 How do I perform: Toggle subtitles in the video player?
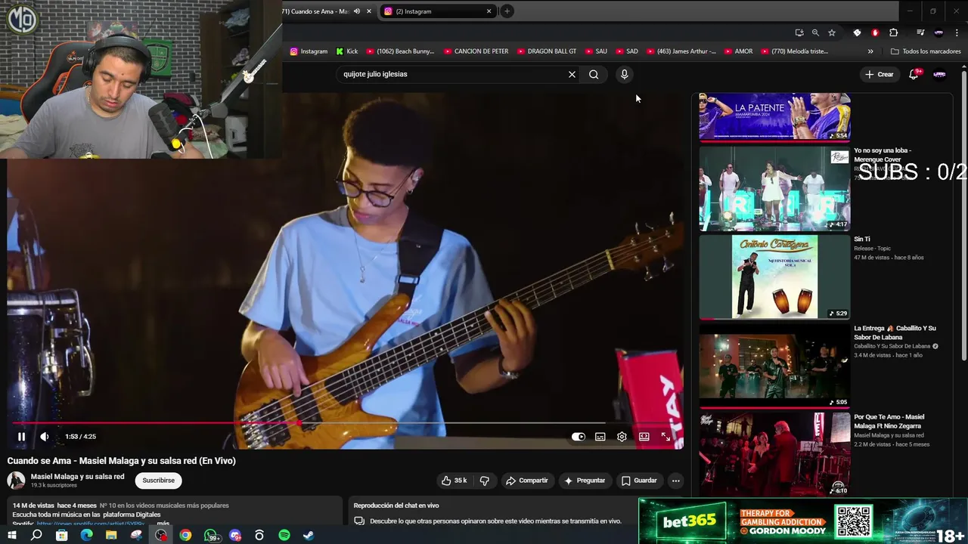point(600,437)
